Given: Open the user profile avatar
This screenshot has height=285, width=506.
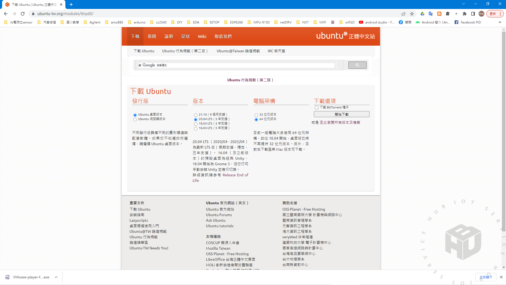Looking at the screenshot, I should pyautogui.click(x=481, y=14).
